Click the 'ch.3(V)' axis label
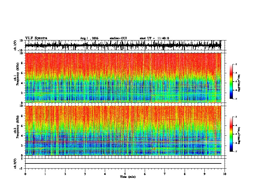Screen dimensions: 253x195 pyautogui.click(x=15, y=163)
